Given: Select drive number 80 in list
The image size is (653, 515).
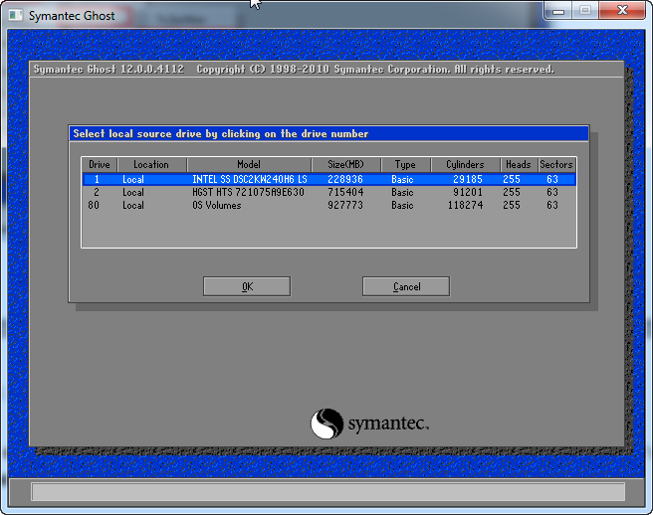Looking at the screenshot, I should point(94,205).
